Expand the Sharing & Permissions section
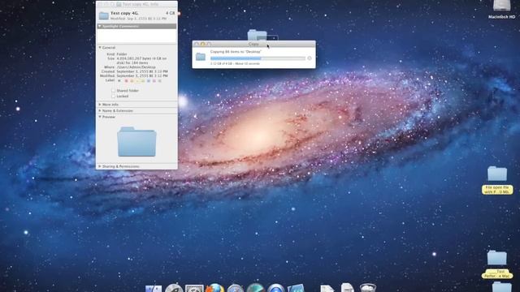Screen dimensions: 520x292 100,166
